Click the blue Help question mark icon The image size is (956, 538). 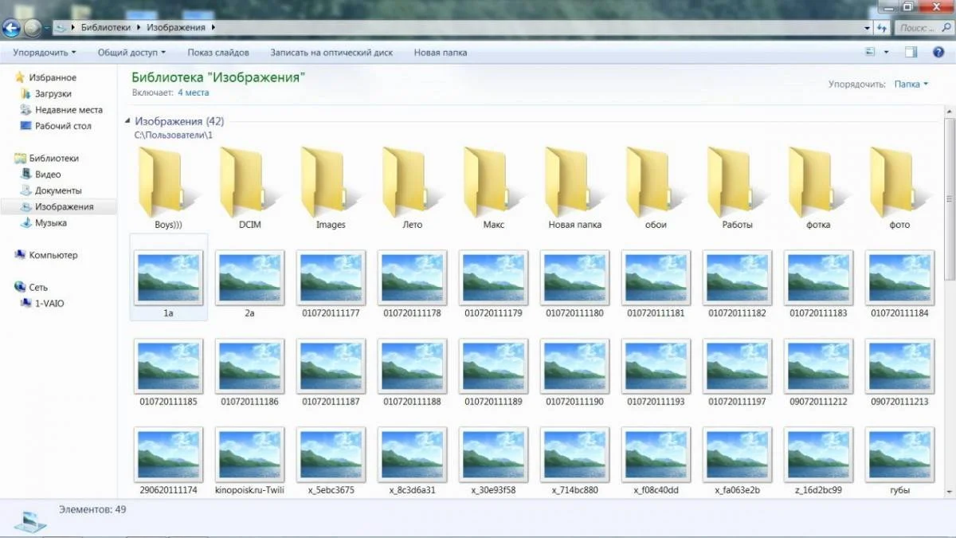tap(937, 52)
